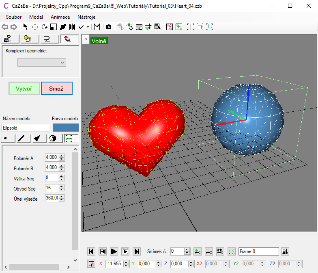
Task: Open the viewport dropdown next to Volně
Action: click(x=86, y=40)
